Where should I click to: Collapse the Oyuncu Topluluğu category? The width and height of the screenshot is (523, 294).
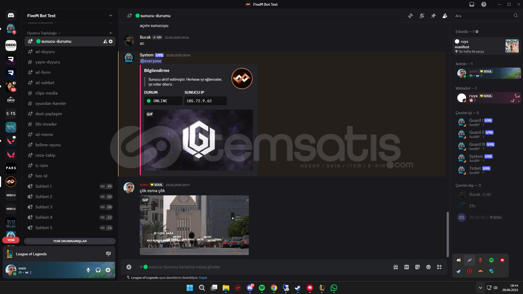pos(44,33)
